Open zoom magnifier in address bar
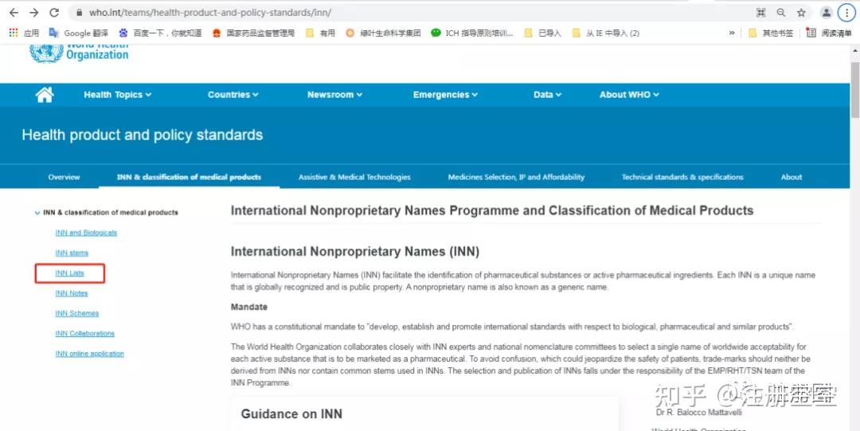The image size is (860, 431). [x=781, y=13]
